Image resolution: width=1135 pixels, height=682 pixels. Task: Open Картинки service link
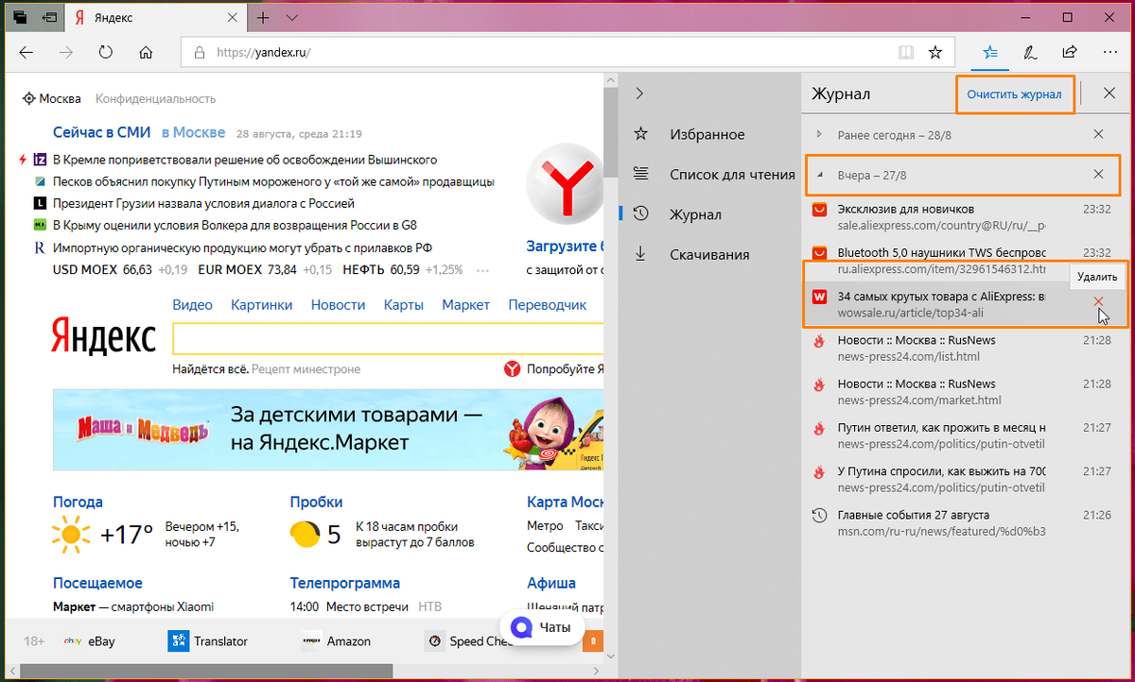point(262,304)
